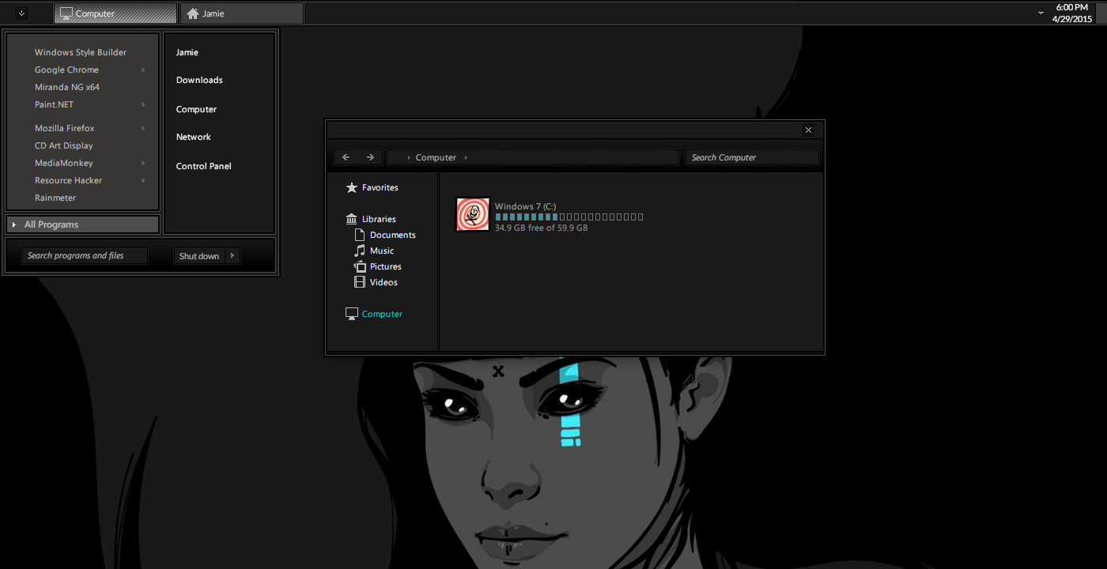Open the Documents library

tap(393, 235)
